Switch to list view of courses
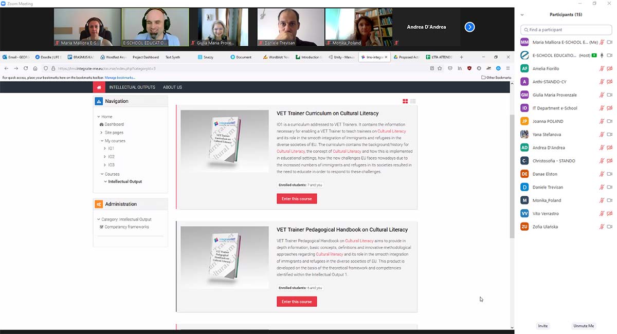Image resolution: width=617 pixels, height=334 pixels. point(413,101)
